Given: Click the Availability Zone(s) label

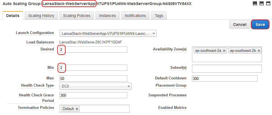Looking at the screenshot, I should point(170,49).
